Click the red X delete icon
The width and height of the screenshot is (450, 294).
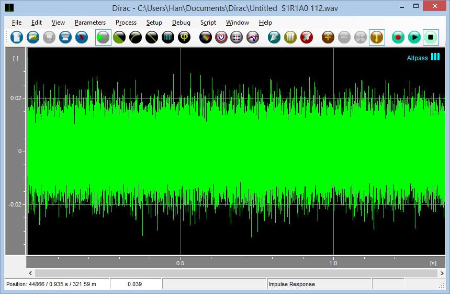(x=82, y=37)
